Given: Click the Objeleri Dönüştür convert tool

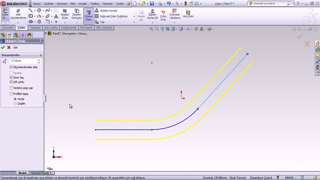Looking at the screenshot, I should pyautogui.click(x=77, y=14).
